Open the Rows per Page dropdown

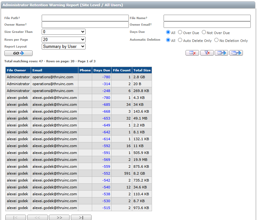[x=64, y=39]
